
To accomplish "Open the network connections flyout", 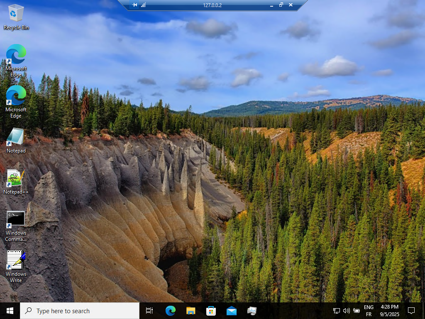I will [x=336, y=310].
